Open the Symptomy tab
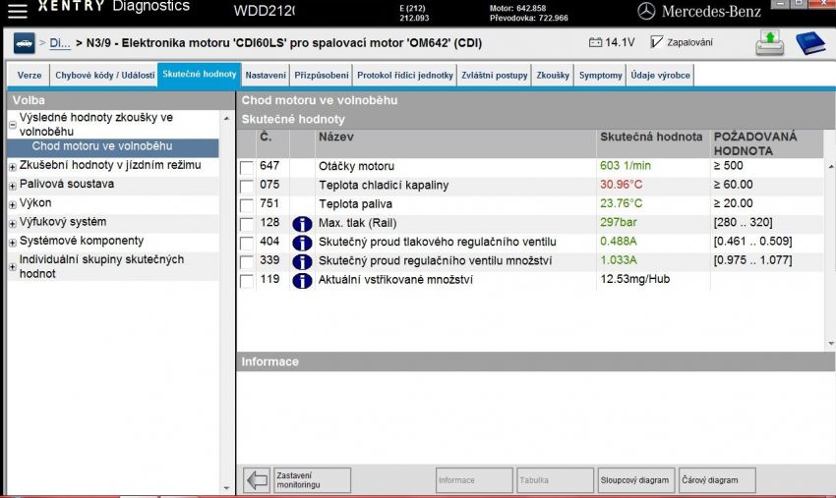The width and height of the screenshot is (836, 498). (x=600, y=75)
